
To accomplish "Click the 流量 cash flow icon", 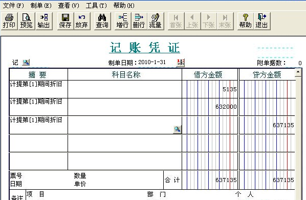I will (x=156, y=21).
